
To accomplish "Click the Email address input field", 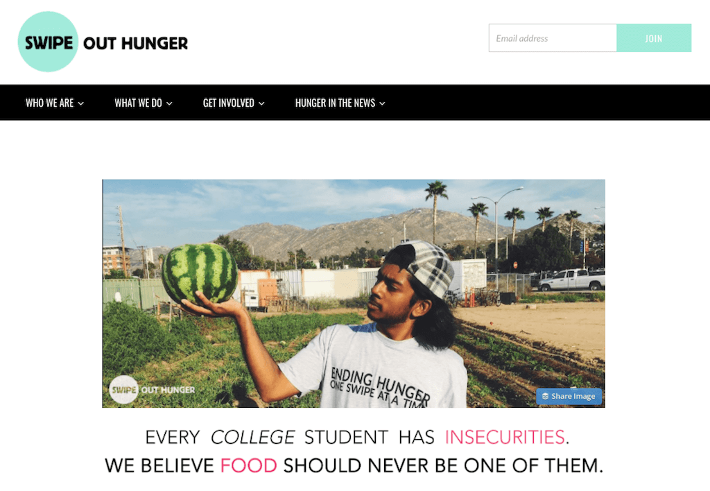I will coord(553,38).
